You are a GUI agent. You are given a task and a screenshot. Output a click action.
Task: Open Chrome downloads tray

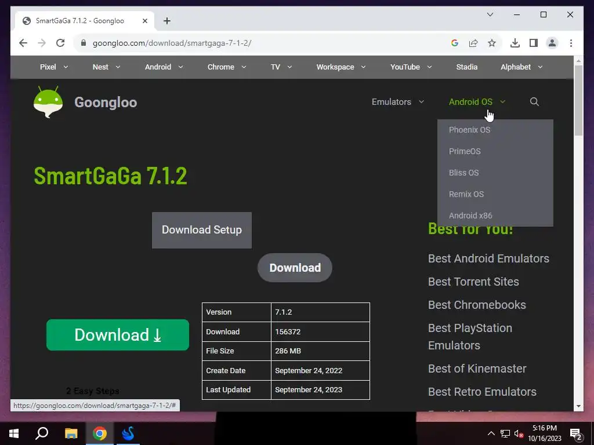(x=515, y=43)
